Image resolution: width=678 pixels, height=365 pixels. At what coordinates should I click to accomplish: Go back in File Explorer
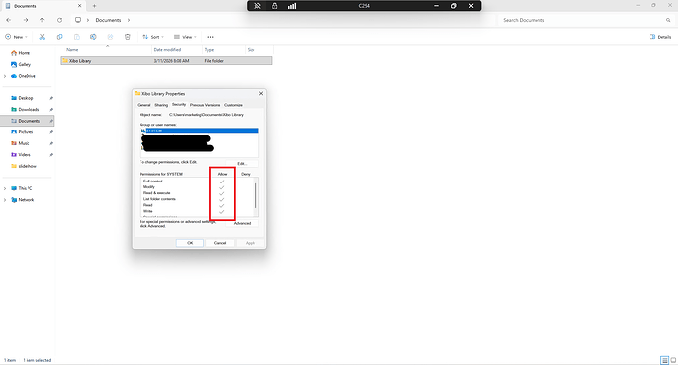pos(8,20)
